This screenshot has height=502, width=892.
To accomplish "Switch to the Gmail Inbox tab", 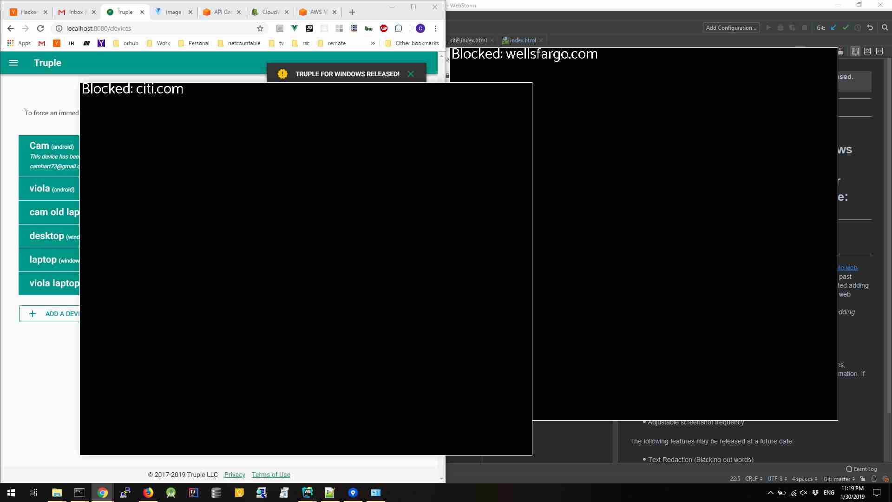I will pos(76,12).
